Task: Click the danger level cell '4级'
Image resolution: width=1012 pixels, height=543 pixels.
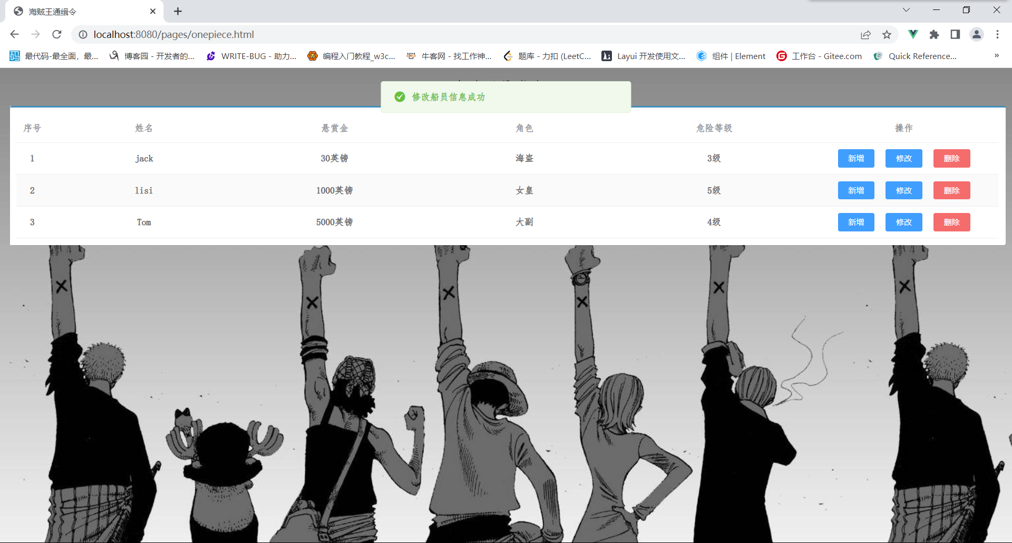Action: point(714,222)
